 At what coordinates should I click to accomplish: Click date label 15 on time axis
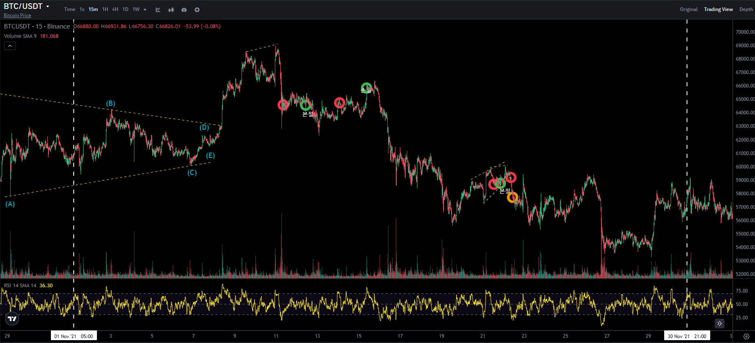[359, 336]
